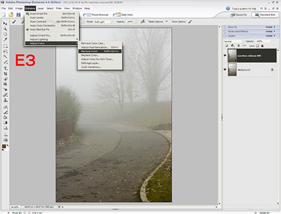The width and height of the screenshot is (281, 214).
Task: Select the Brush tool in toolbox
Action: pyautogui.click(x=5, y=113)
